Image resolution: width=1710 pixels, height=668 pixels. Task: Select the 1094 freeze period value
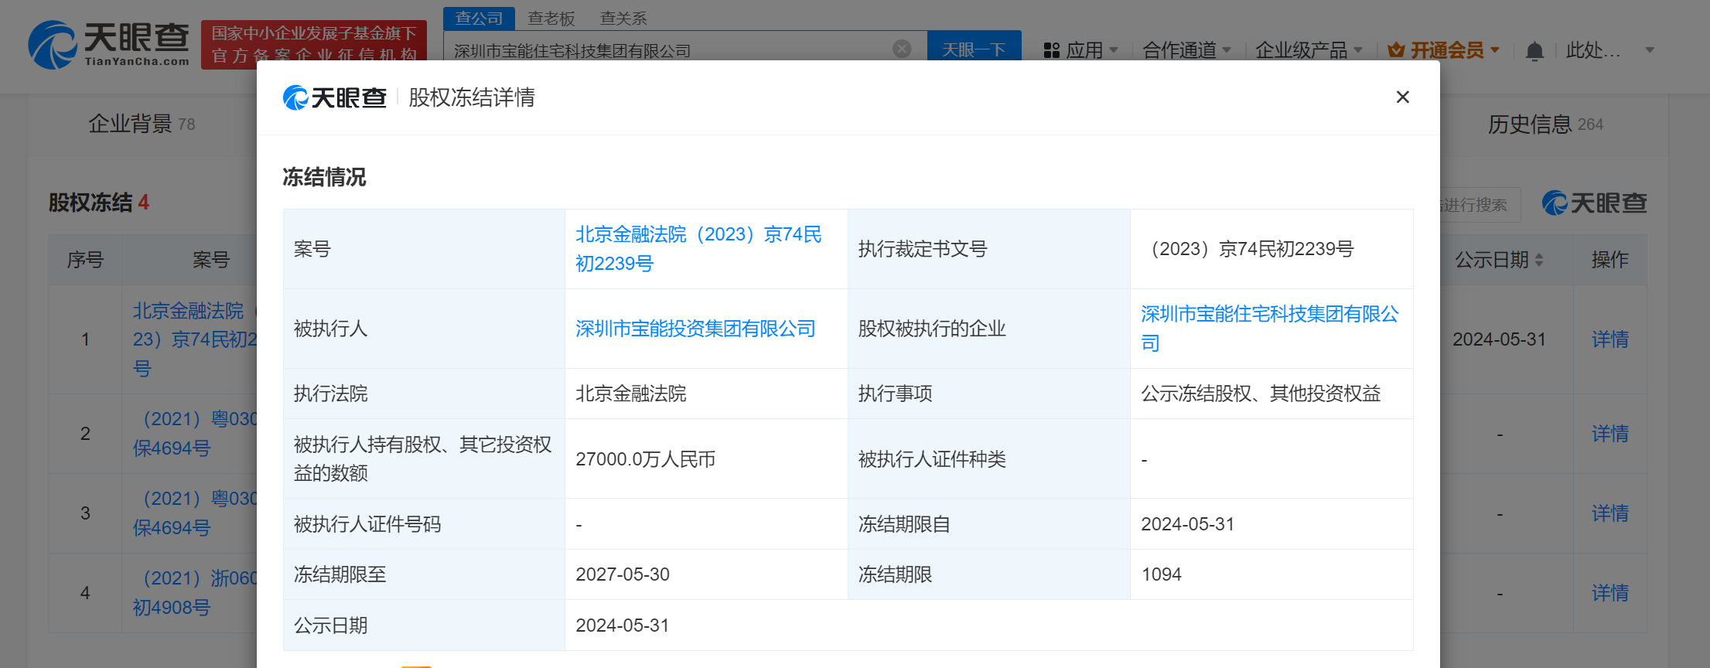(1161, 574)
